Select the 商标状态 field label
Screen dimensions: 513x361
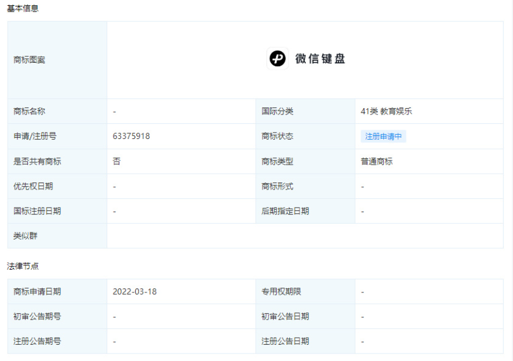click(280, 135)
